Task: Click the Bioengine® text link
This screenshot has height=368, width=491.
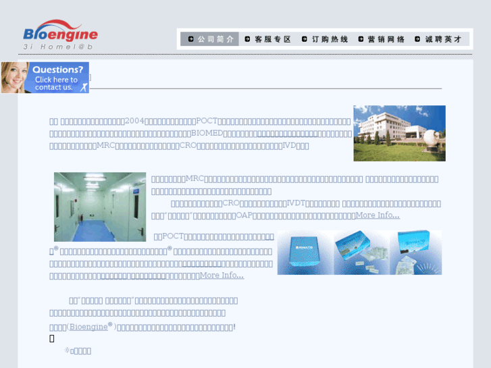Action: click(x=91, y=327)
